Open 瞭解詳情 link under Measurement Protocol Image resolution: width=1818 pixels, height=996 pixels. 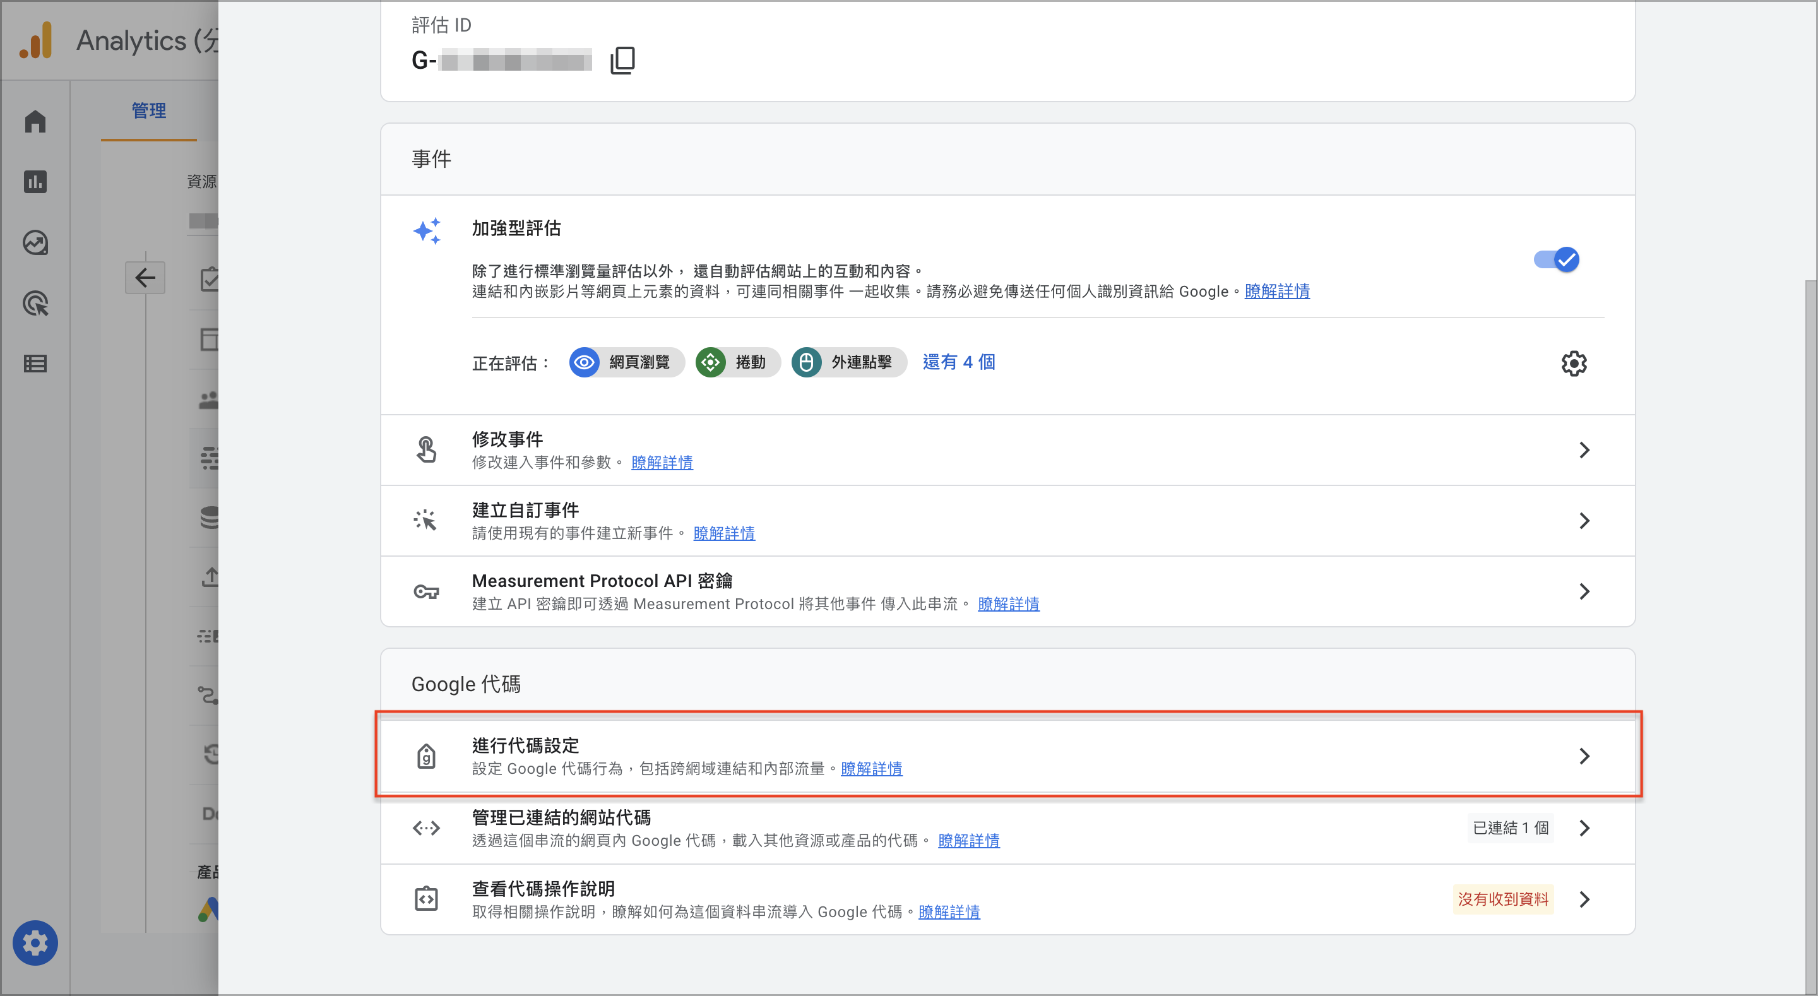click(x=1008, y=604)
